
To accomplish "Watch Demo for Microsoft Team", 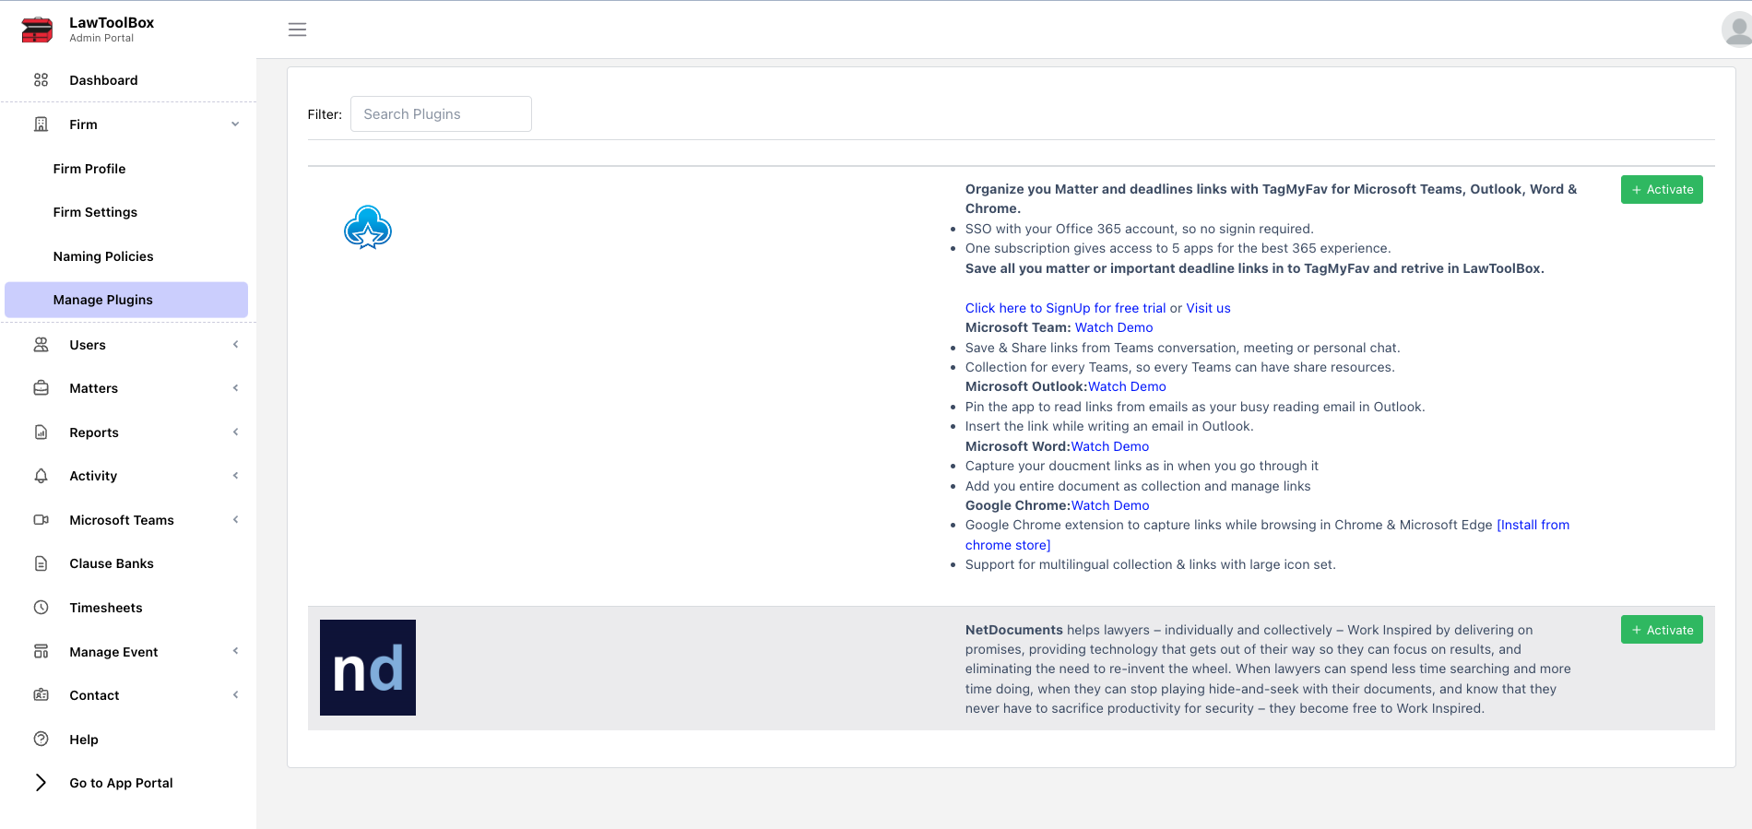I will (x=1114, y=327).
